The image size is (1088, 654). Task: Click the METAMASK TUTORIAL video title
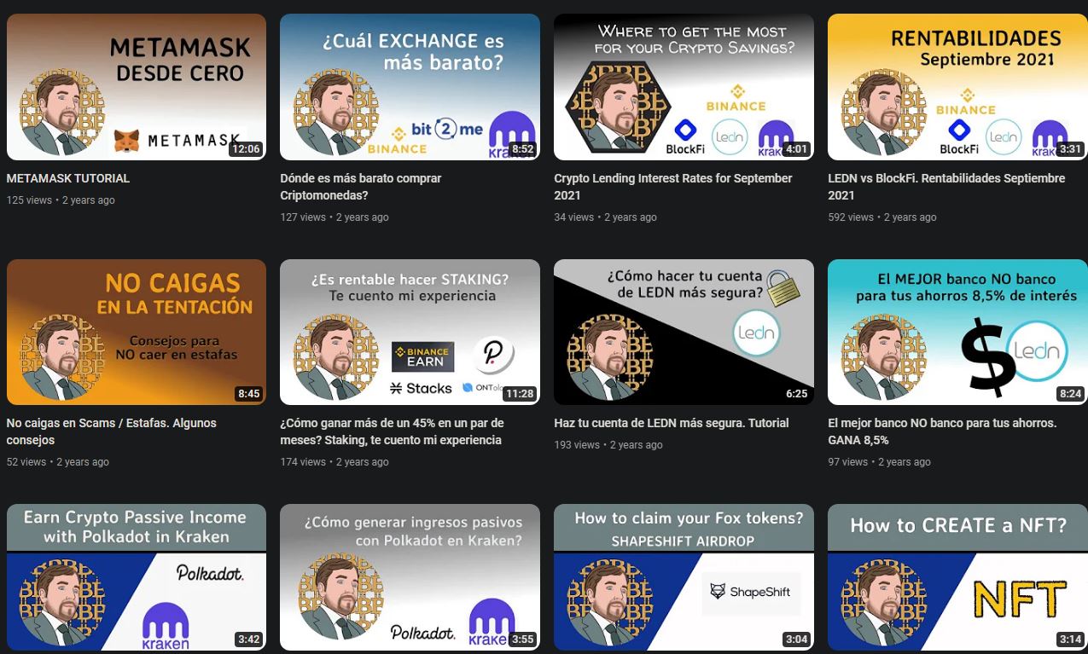coord(68,178)
